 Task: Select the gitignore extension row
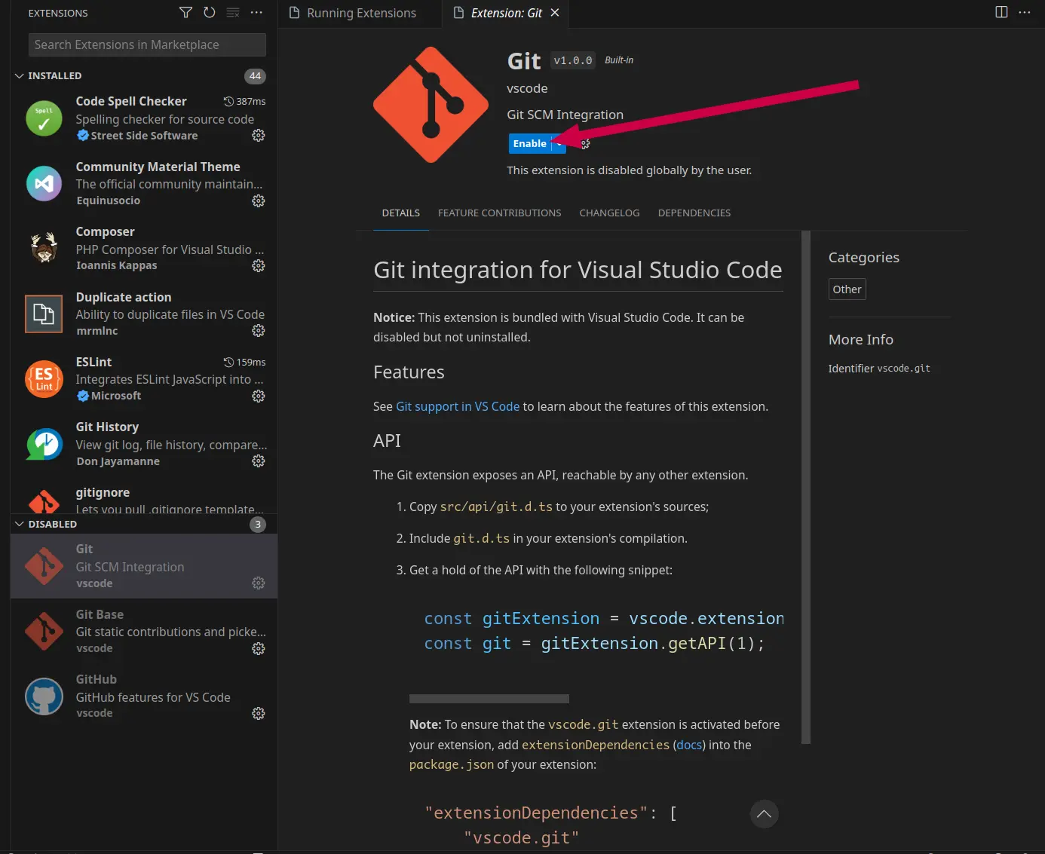(x=144, y=497)
